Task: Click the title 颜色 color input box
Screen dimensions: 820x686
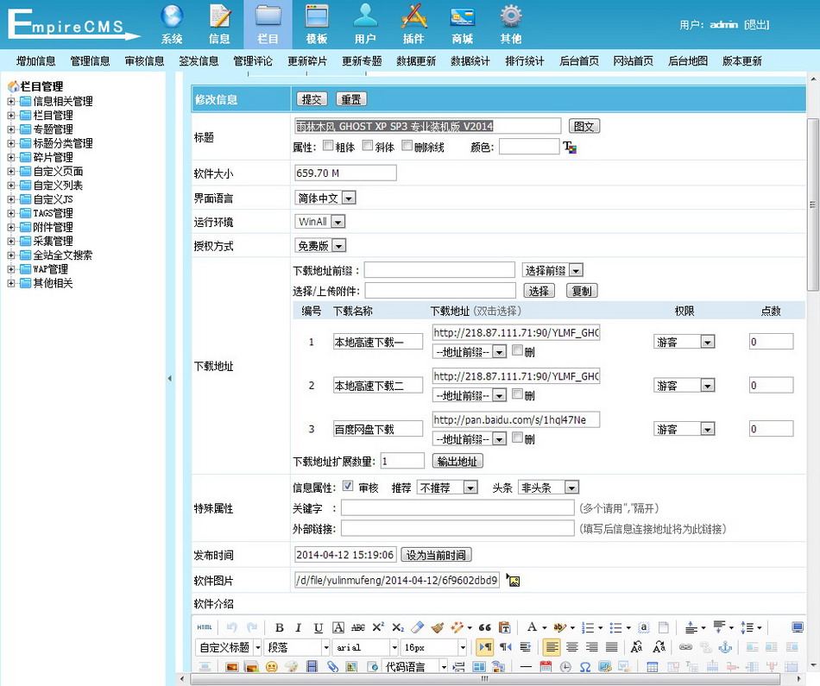Action: [528, 147]
